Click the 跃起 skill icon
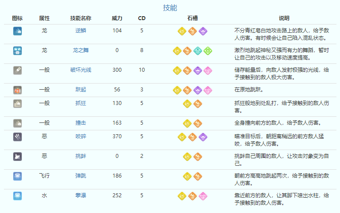Image resolution: width=340 pixels, height=213 pixels. point(18,90)
